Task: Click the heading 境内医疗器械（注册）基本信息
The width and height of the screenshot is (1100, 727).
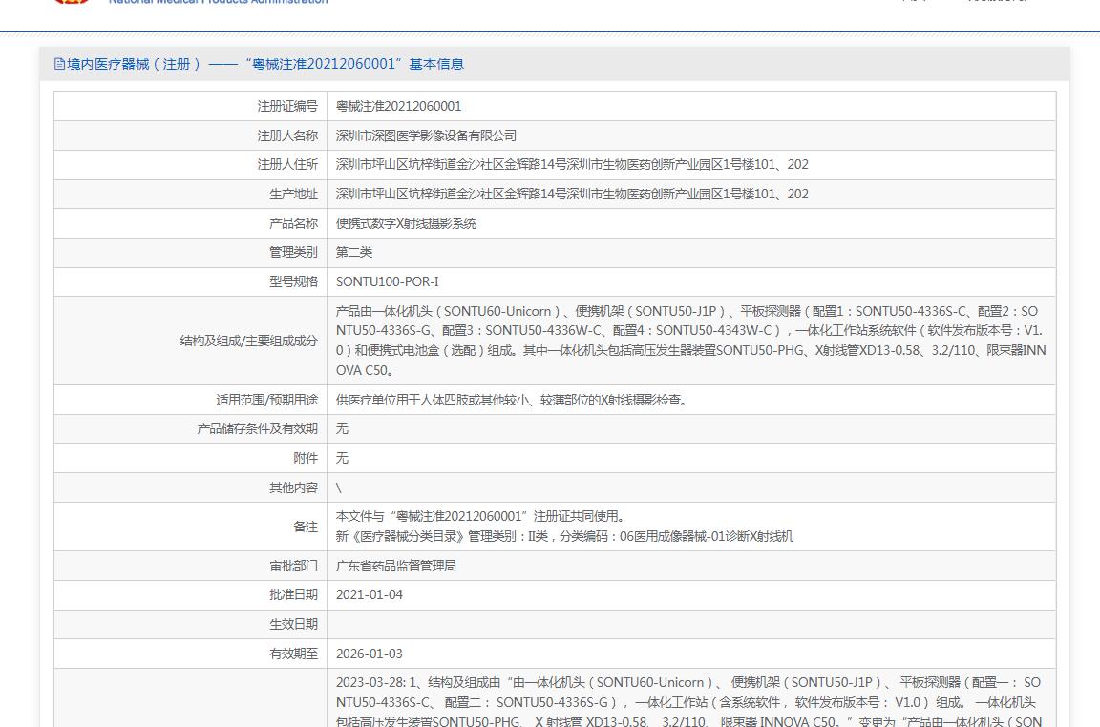Action: (x=265, y=64)
